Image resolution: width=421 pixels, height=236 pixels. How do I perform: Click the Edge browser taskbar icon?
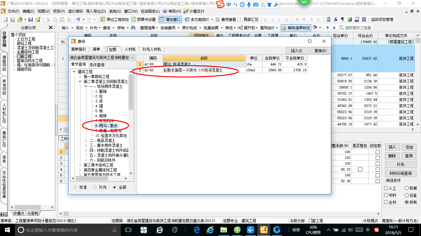pos(197,230)
